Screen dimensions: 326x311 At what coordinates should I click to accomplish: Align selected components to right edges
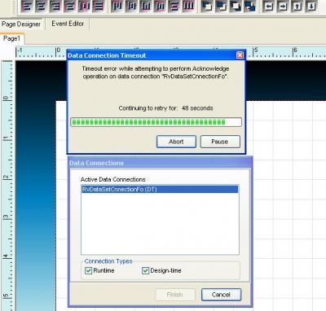[55, 6]
